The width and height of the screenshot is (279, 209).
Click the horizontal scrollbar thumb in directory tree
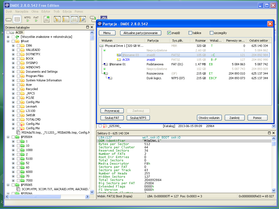click(x=35, y=196)
